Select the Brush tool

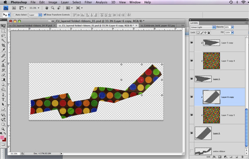click(3, 60)
